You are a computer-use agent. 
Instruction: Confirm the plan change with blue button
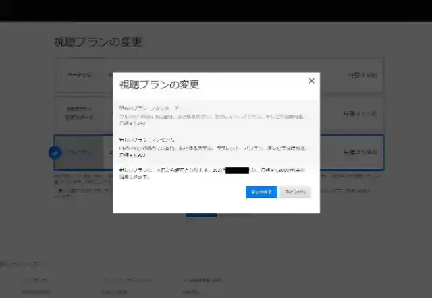(261, 192)
